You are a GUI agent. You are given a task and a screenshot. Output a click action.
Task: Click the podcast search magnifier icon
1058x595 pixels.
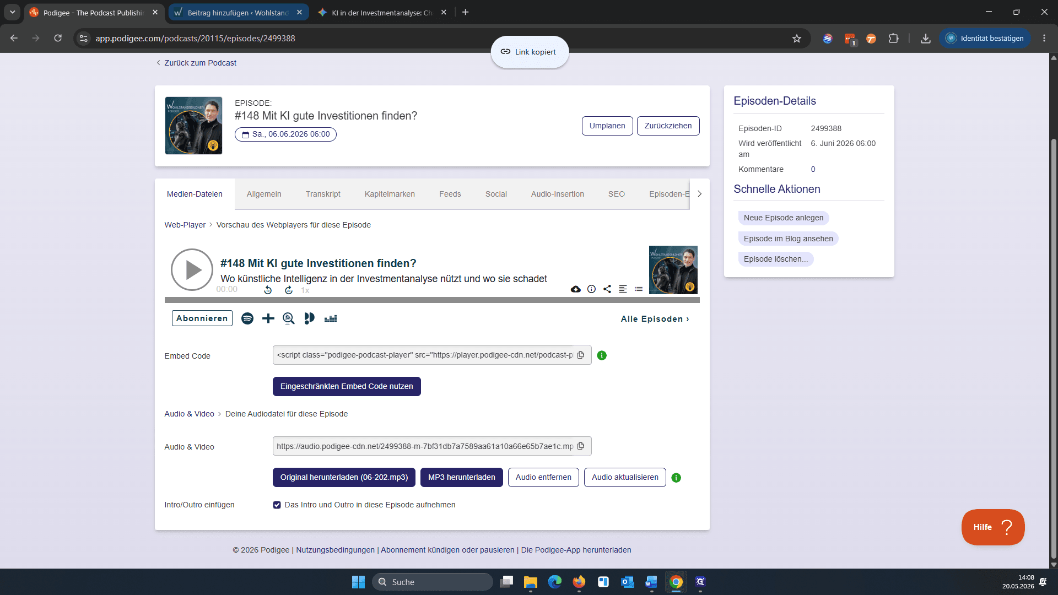point(289,318)
